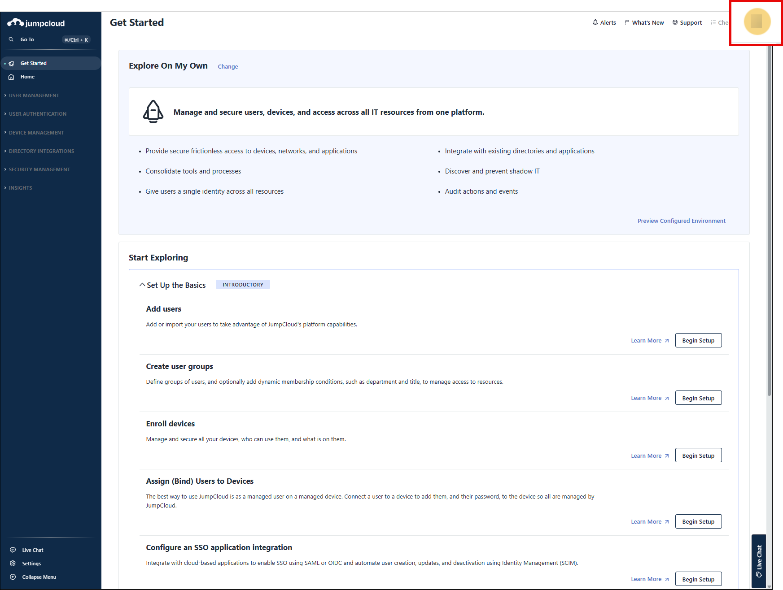
Task: Go to Home in sidebar
Action: click(27, 77)
